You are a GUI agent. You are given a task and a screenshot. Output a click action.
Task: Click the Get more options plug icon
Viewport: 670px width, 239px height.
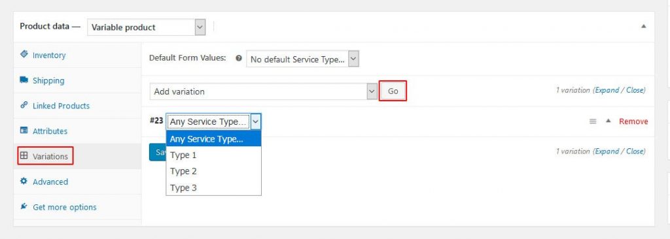[x=24, y=206]
